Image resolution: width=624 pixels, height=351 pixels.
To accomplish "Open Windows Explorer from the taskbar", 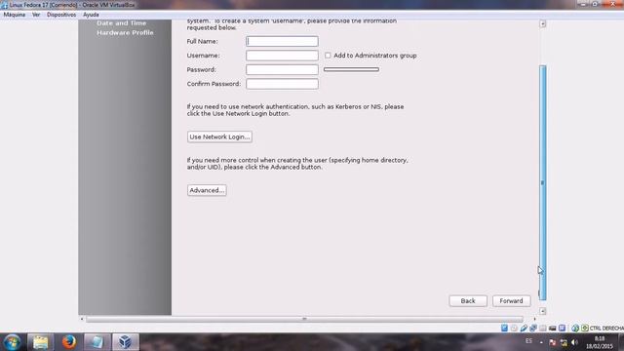I will point(40,342).
